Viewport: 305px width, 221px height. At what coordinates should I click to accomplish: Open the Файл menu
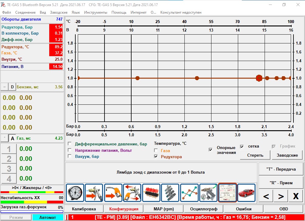point(6,12)
